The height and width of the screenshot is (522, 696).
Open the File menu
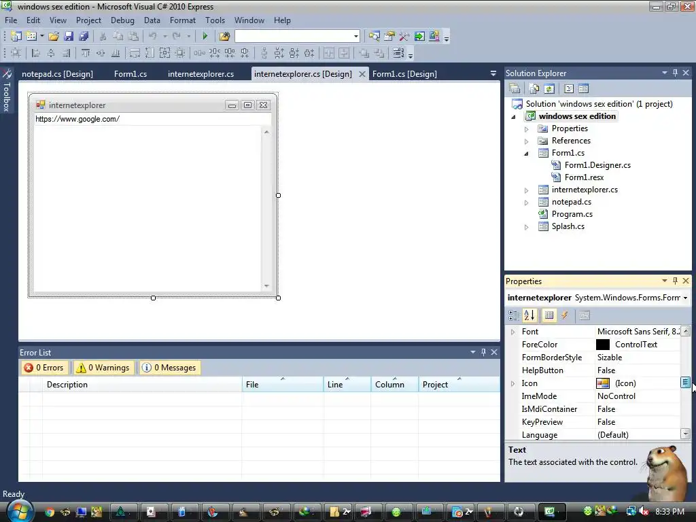(x=11, y=20)
